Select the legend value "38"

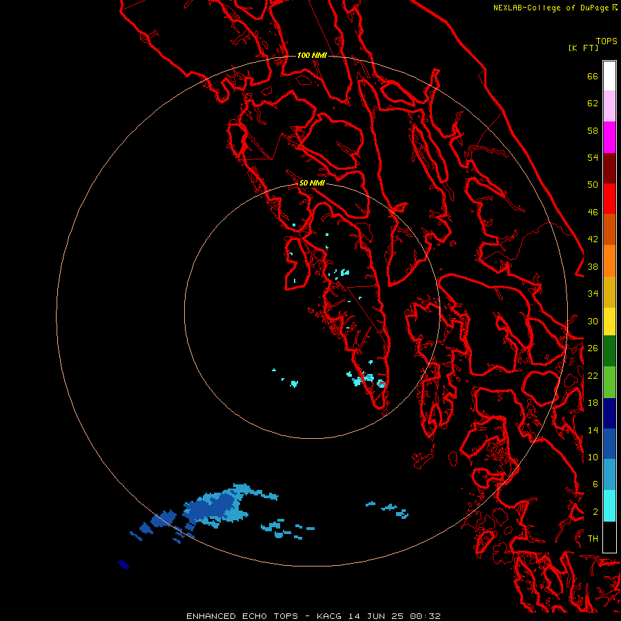[593, 267]
